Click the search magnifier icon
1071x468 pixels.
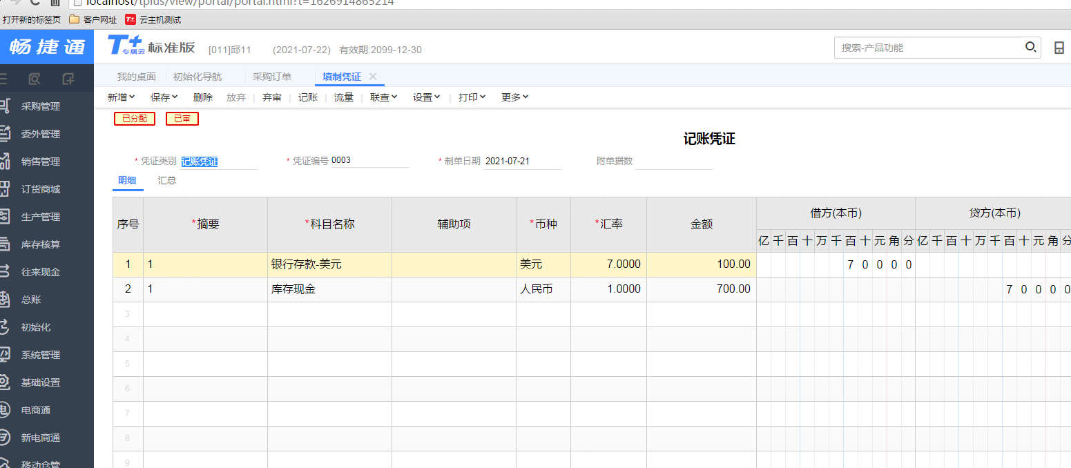(1030, 48)
